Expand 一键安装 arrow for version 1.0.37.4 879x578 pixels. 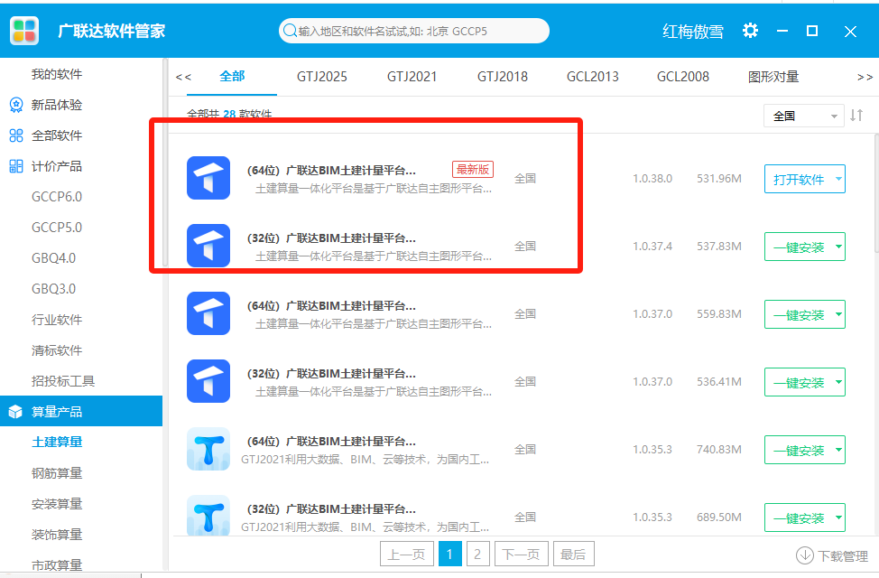click(x=838, y=247)
